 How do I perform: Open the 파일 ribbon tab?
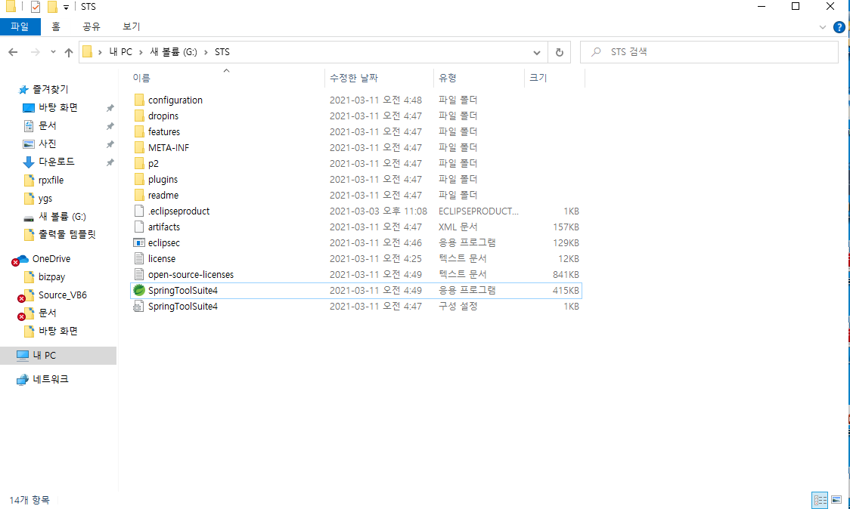point(20,26)
